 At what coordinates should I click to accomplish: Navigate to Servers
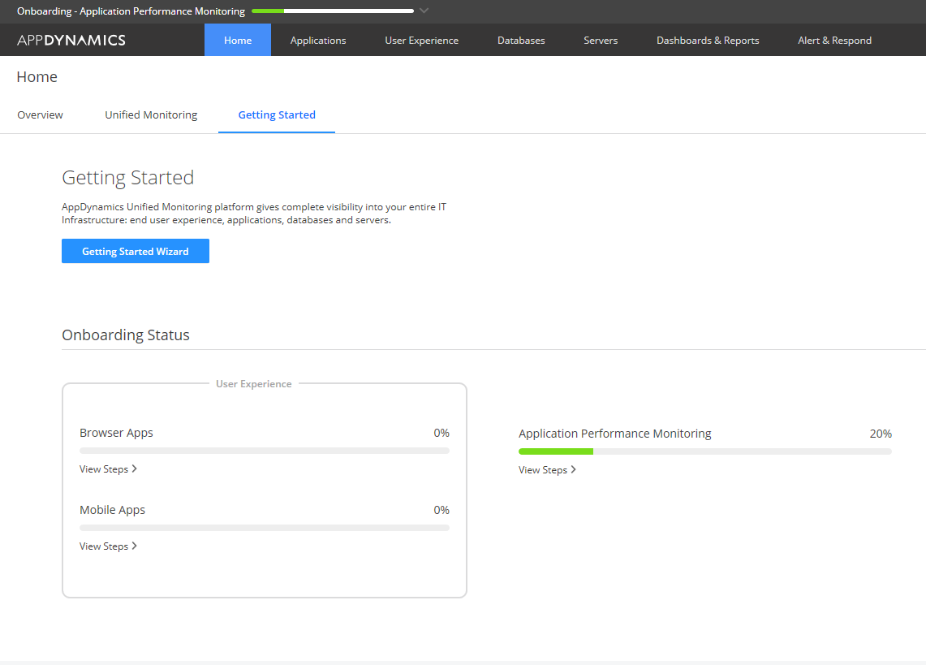(601, 41)
